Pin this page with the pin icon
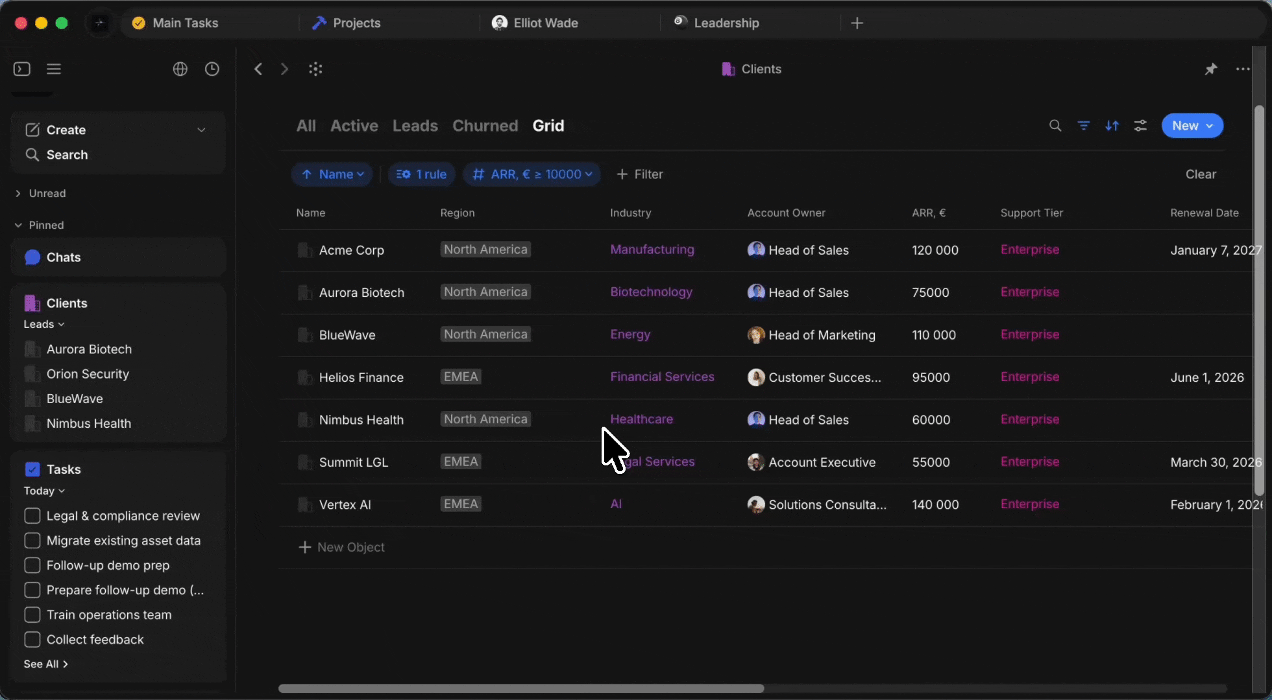Viewport: 1272px width, 700px height. click(1211, 69)
